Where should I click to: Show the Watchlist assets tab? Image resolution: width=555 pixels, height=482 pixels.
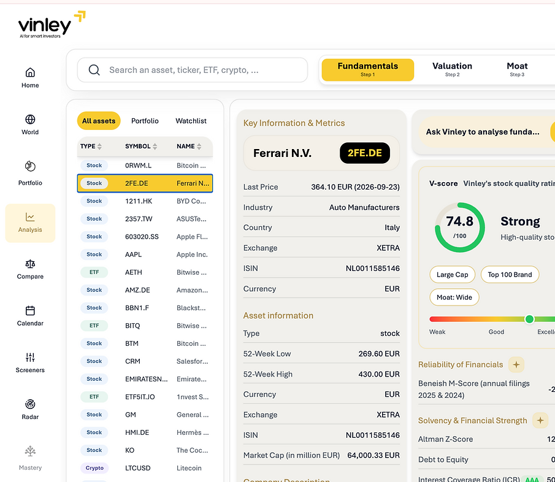tap(191, 121)
